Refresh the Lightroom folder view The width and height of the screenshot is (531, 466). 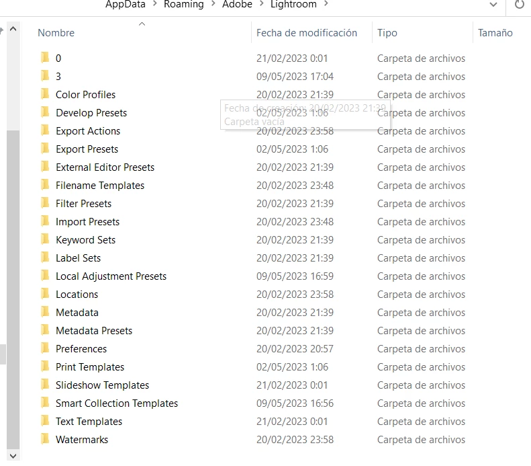(520, 5)
